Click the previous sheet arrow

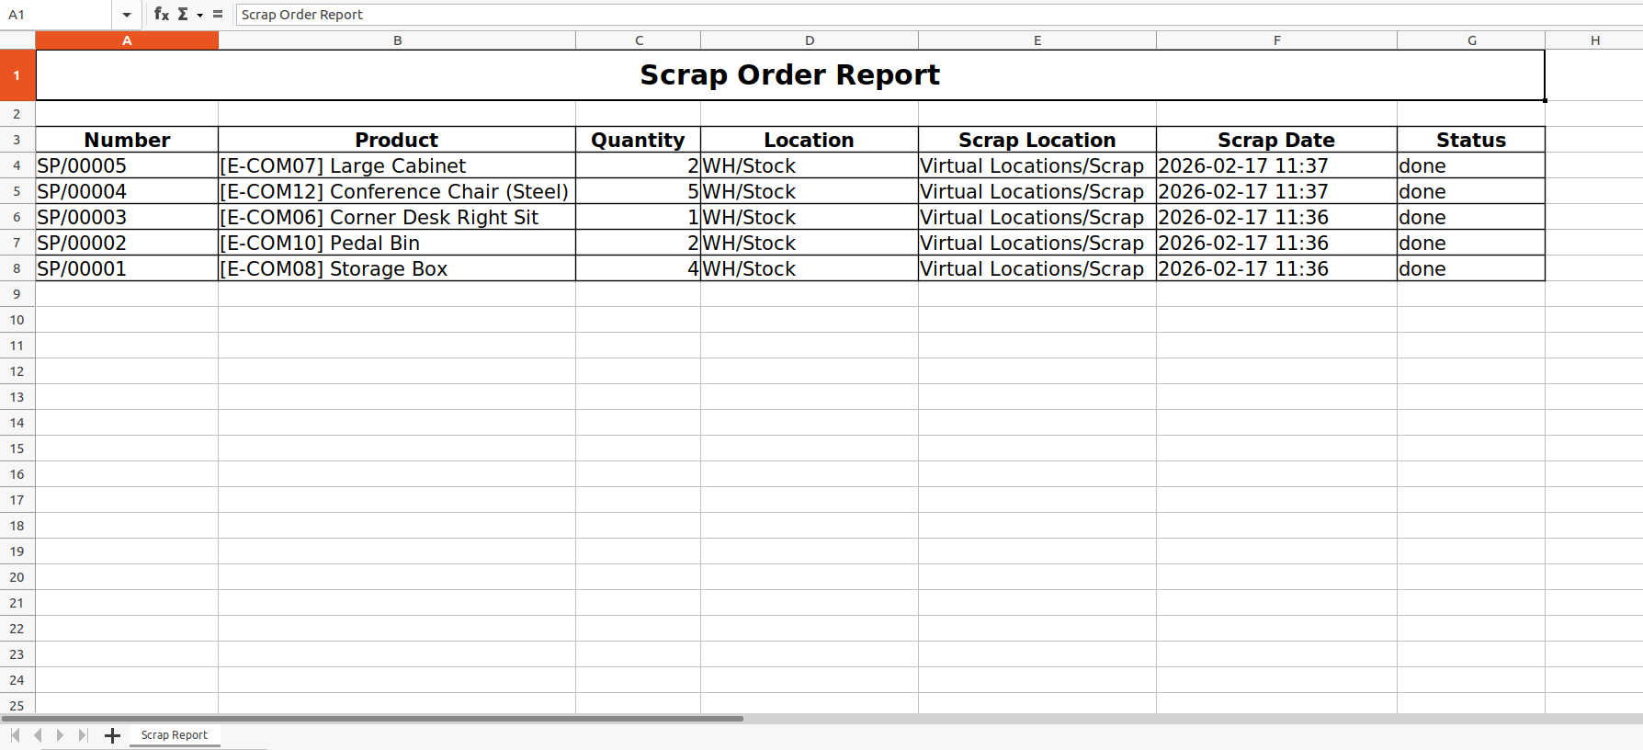pyautogui.click(x=38, y=735)
